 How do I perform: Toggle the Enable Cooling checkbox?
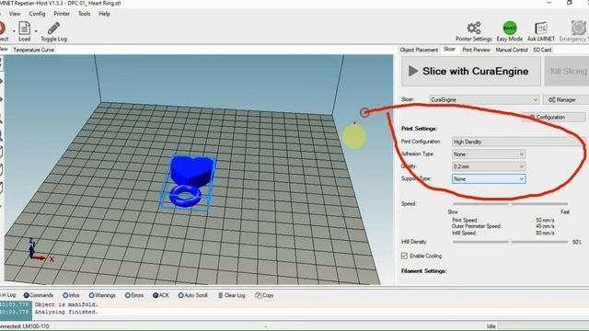(404, 256)
